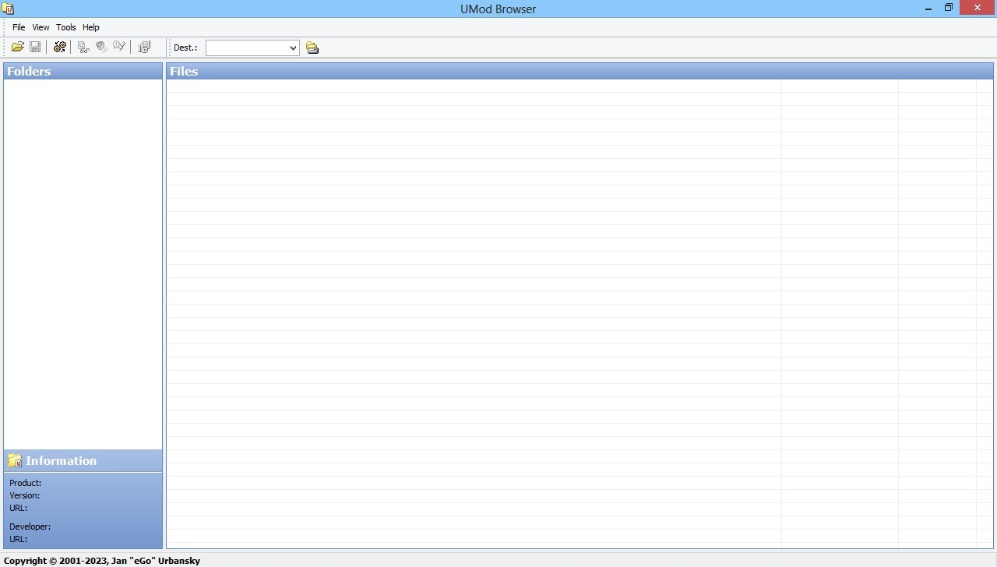Click inside the Dest. combo box field
Viewport: 997px width, 567px height.
pyautogui.click(x=245, y=48)
